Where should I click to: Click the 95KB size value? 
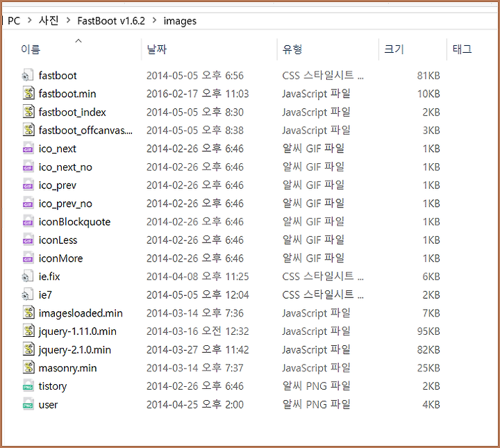coord(428,331)
